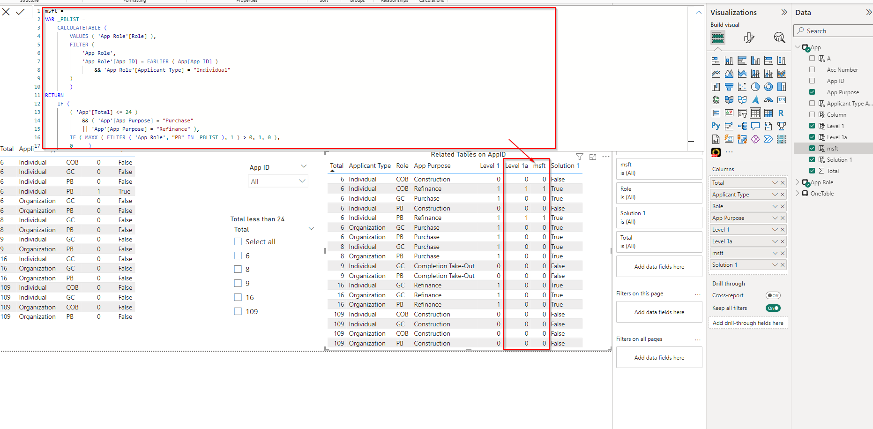Select the Donut chart visual
The width and height of the screenshot is (873, 429).
pos(769,87)
